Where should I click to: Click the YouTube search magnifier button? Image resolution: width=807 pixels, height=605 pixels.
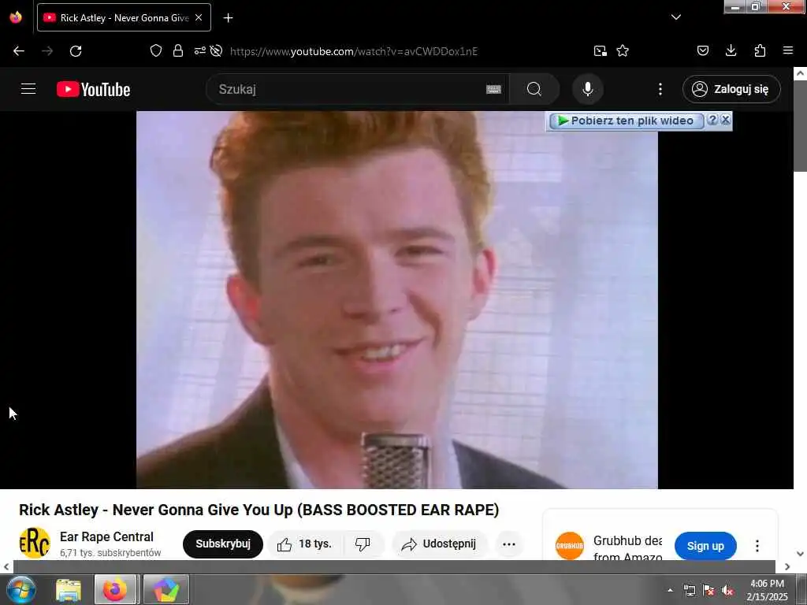(534, 89)
